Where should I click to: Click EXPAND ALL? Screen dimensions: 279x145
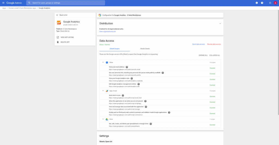203,55
